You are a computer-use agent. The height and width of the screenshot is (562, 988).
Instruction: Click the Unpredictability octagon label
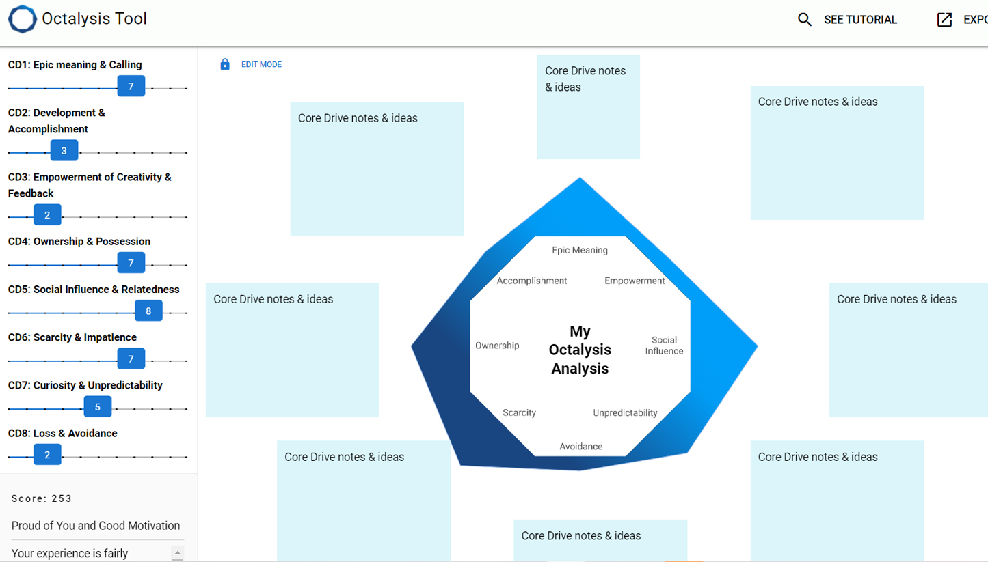point(625,412)
